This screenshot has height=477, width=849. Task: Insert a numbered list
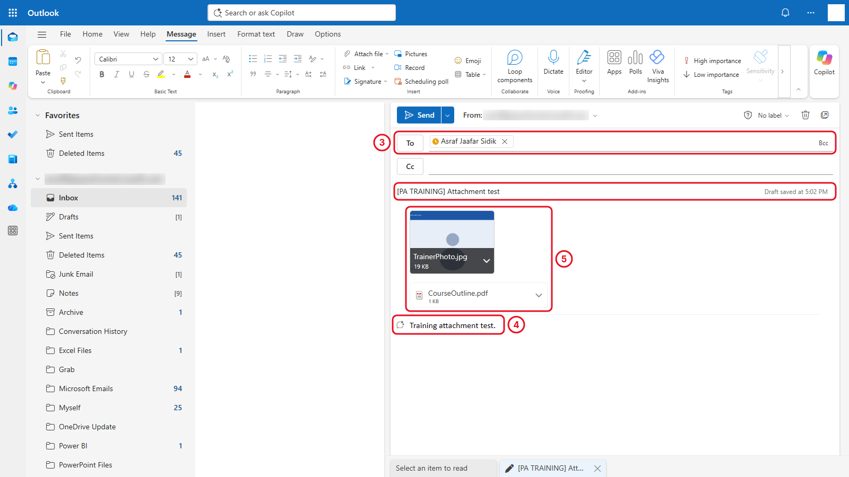tap(268, 59)
